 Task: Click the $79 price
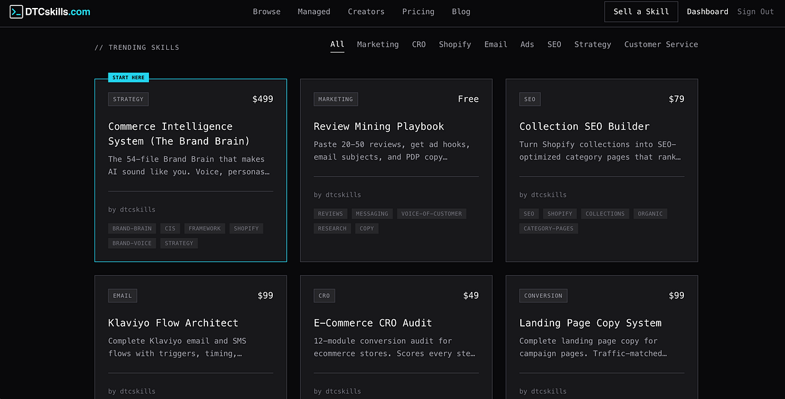click(677, 99)
